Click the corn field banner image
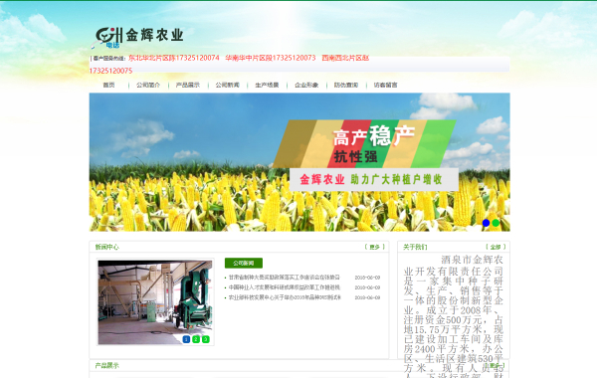 [299, 162]
